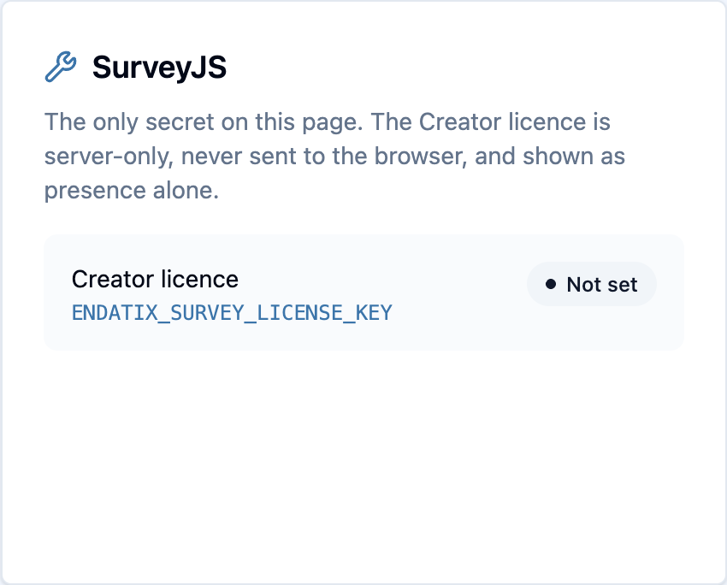
Task: Click the description line starting 'The only secret'
Action: 328,122
